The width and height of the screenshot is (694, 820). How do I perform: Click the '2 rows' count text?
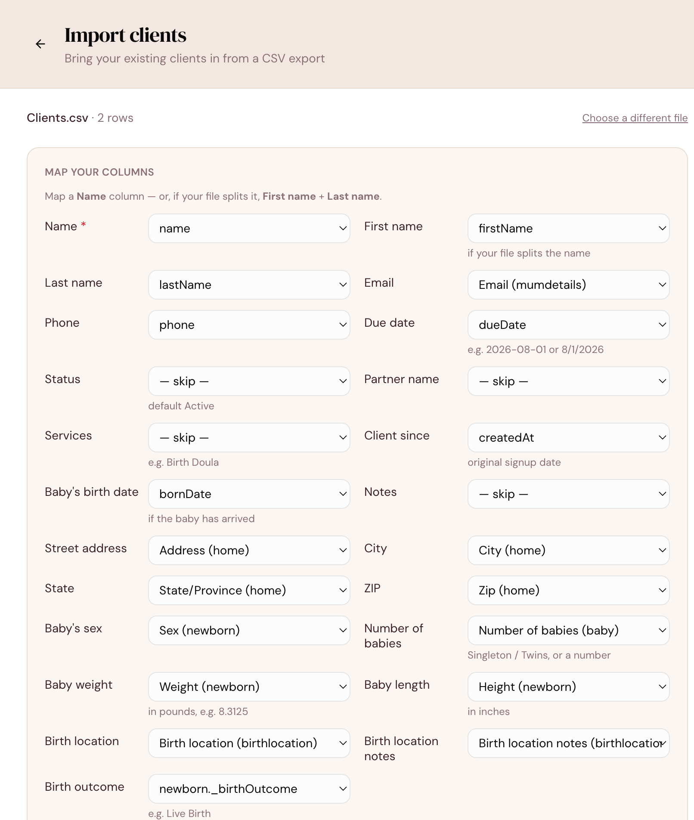(115, 118)
